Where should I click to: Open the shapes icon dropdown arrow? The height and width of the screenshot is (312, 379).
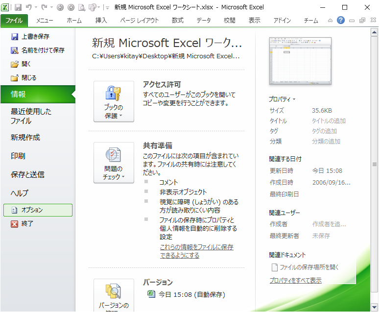pyautogui.click(x=98, y=7)
